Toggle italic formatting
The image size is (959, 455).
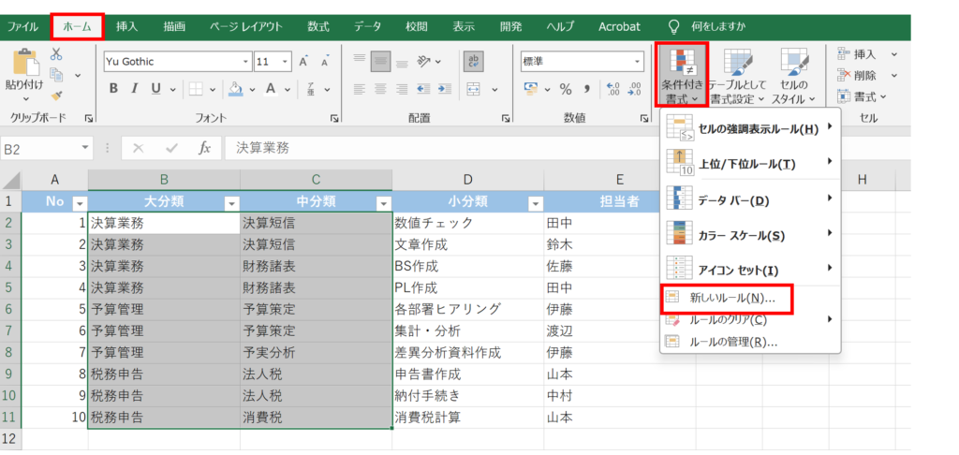(x=135, y=90)
